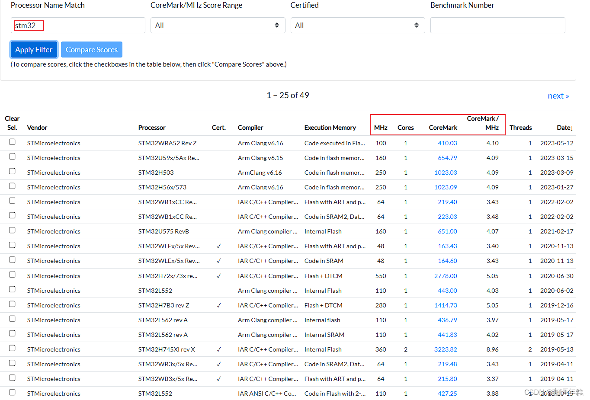Open CoreMark score 219.40 link
The width and height of the screenshot is (590, 400).
point(447,202)
